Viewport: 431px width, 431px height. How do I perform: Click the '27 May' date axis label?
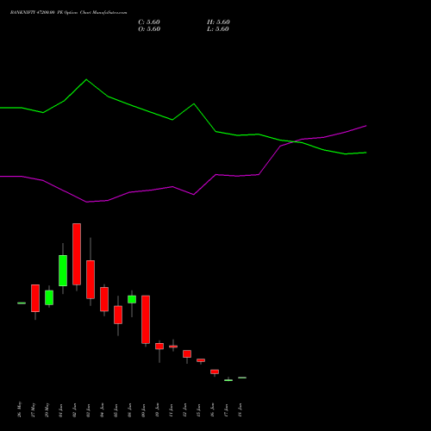point(34,409)
